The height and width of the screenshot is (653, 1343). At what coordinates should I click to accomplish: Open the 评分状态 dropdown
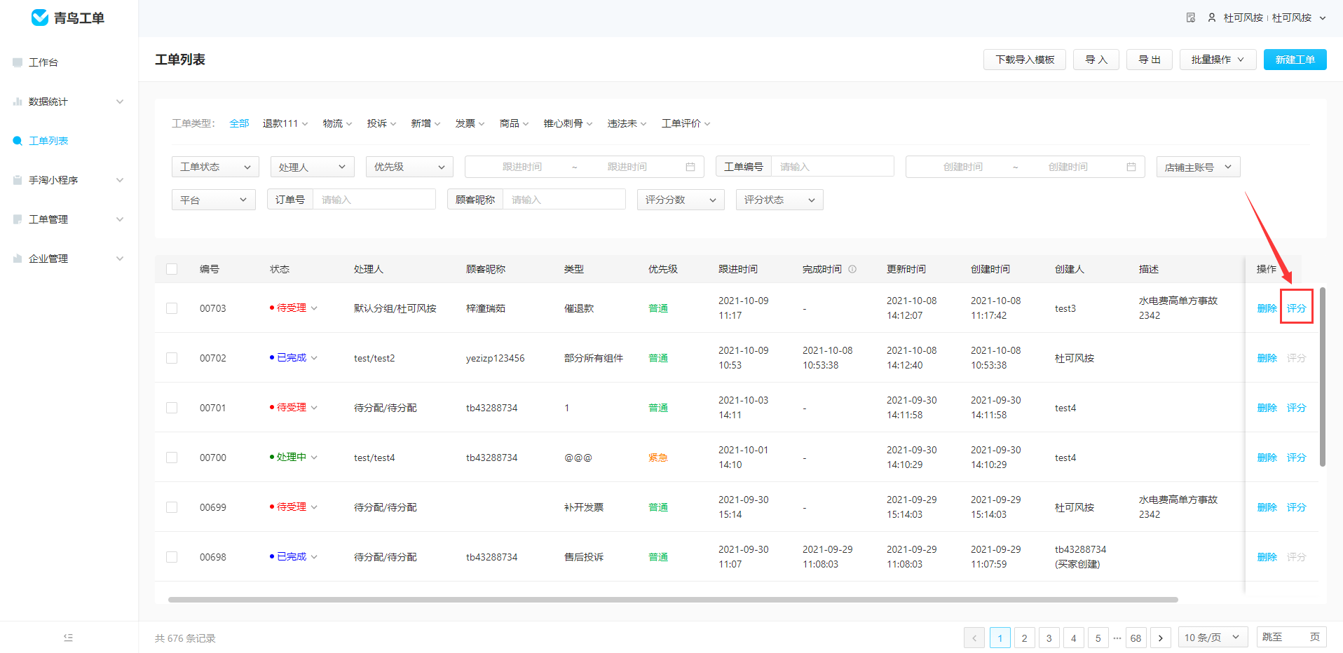[x=779, y=200]
